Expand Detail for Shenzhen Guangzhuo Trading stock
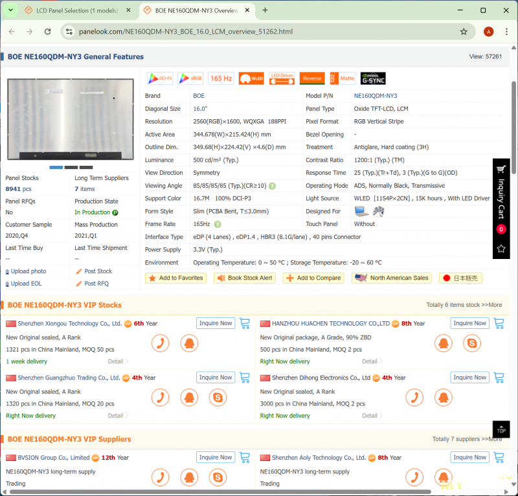This screenshot has width=518, height=496. [x=118, y=416]
